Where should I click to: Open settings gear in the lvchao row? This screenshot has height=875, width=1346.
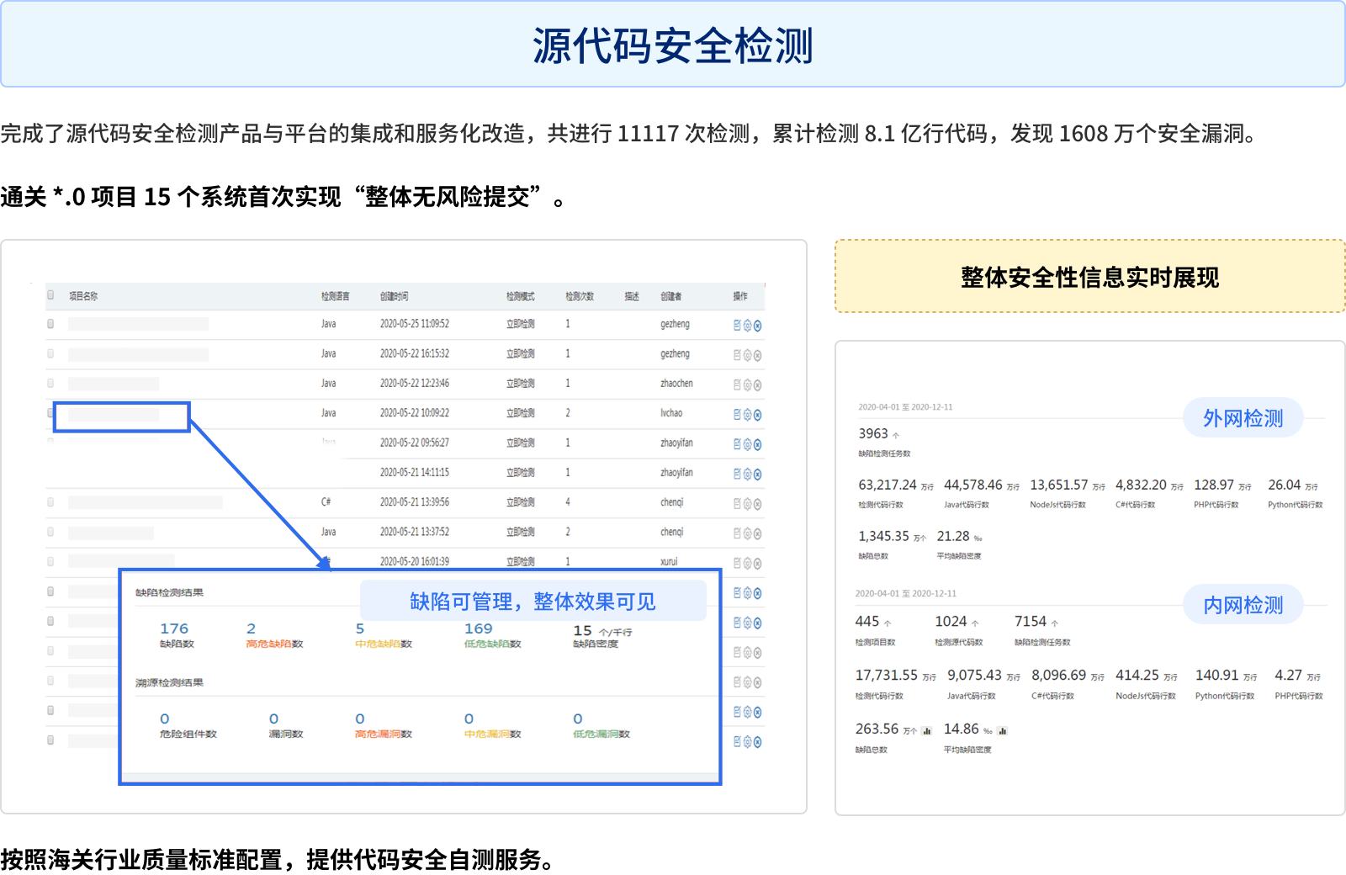[x=747, y=415]
